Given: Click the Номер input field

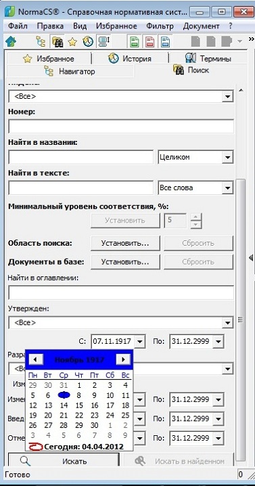Looking at the screenshot, I should [121, 127].
